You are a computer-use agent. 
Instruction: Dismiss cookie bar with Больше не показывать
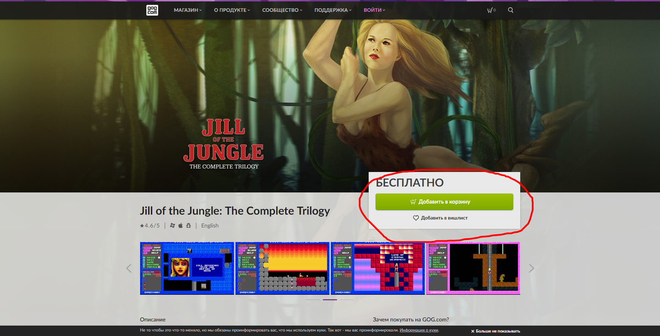pos(496,331)
